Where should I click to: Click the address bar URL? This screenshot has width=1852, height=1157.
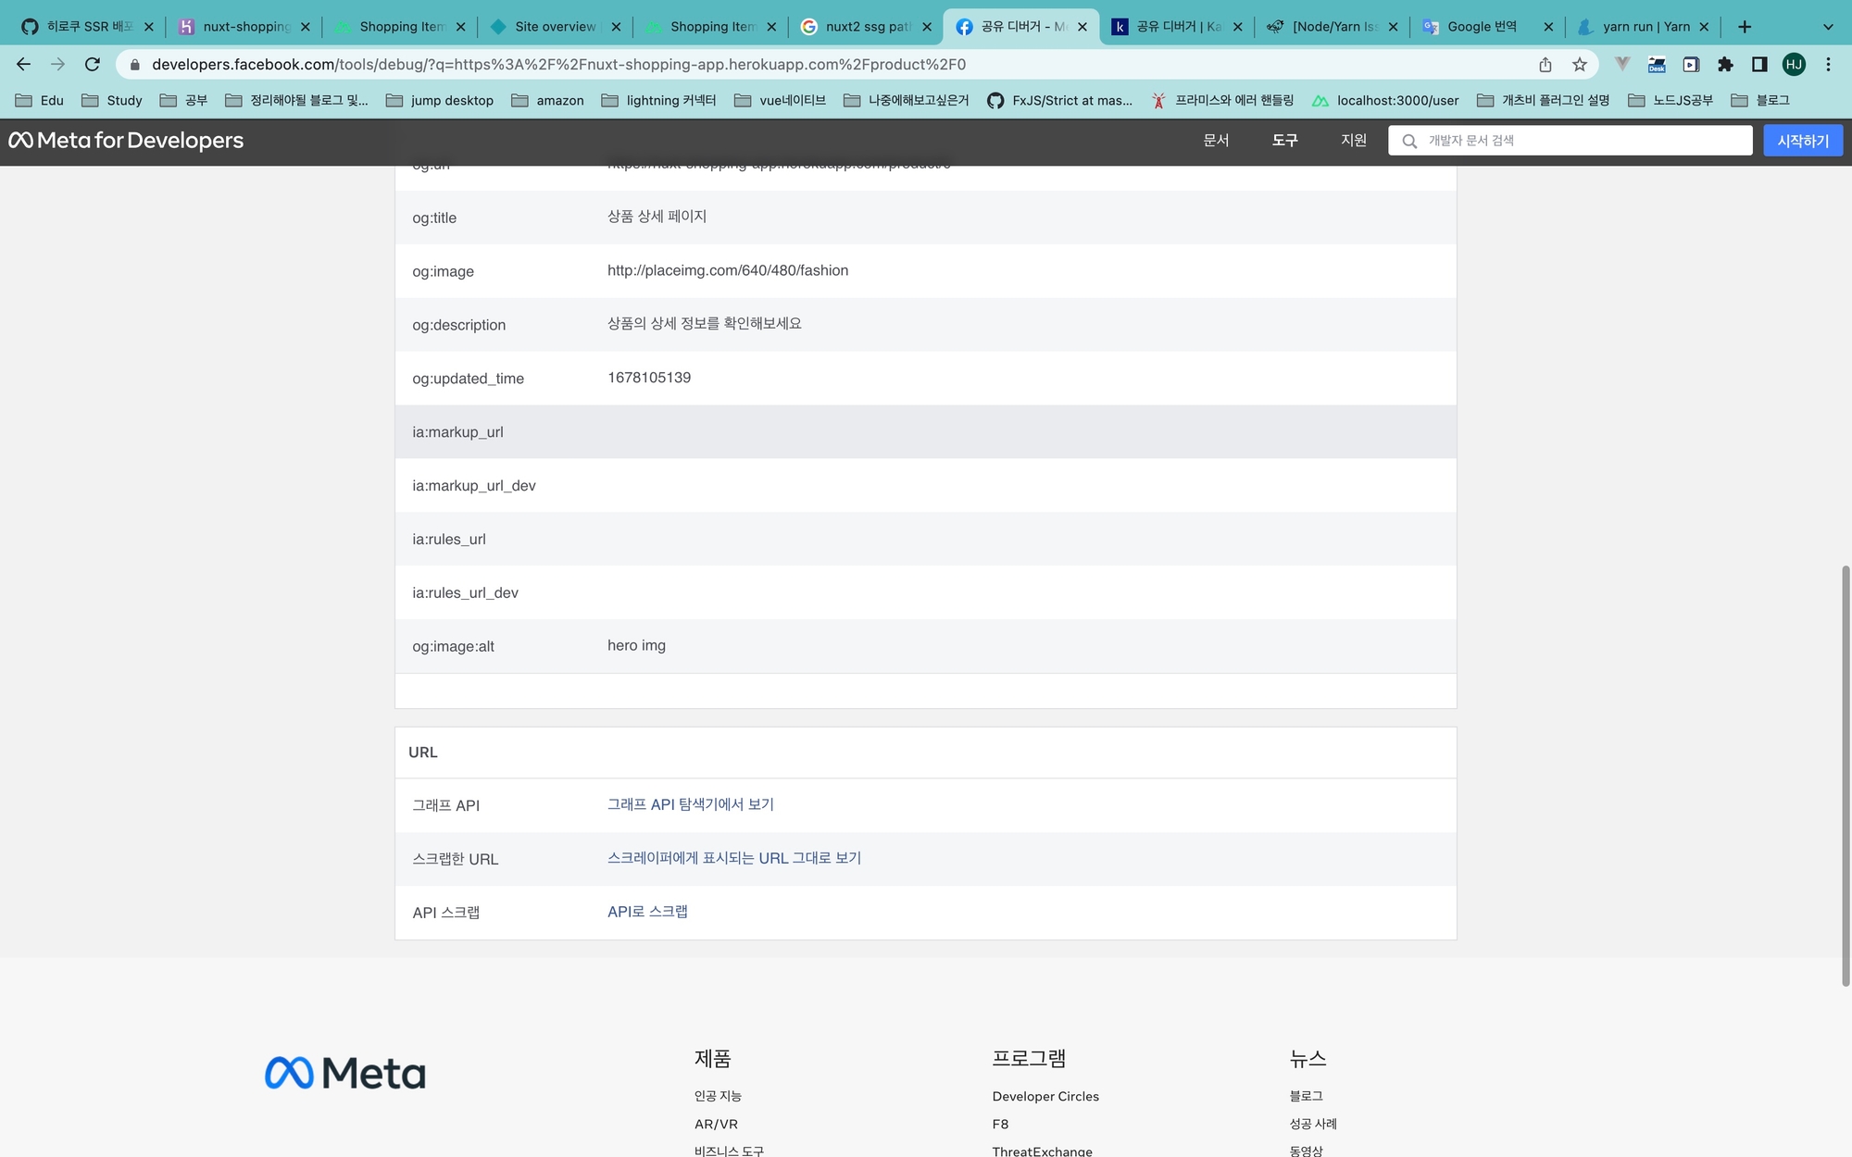point(558,64)
